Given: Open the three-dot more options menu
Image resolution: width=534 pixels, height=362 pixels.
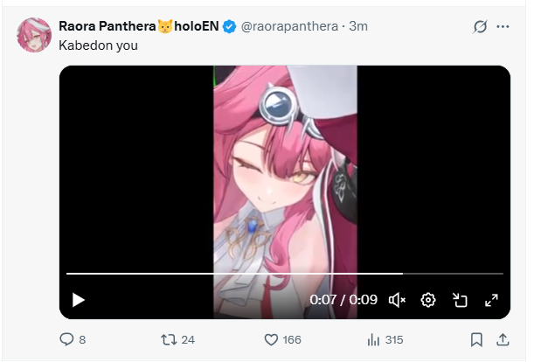Looking at the screenshot, I should tap(503, 26).
